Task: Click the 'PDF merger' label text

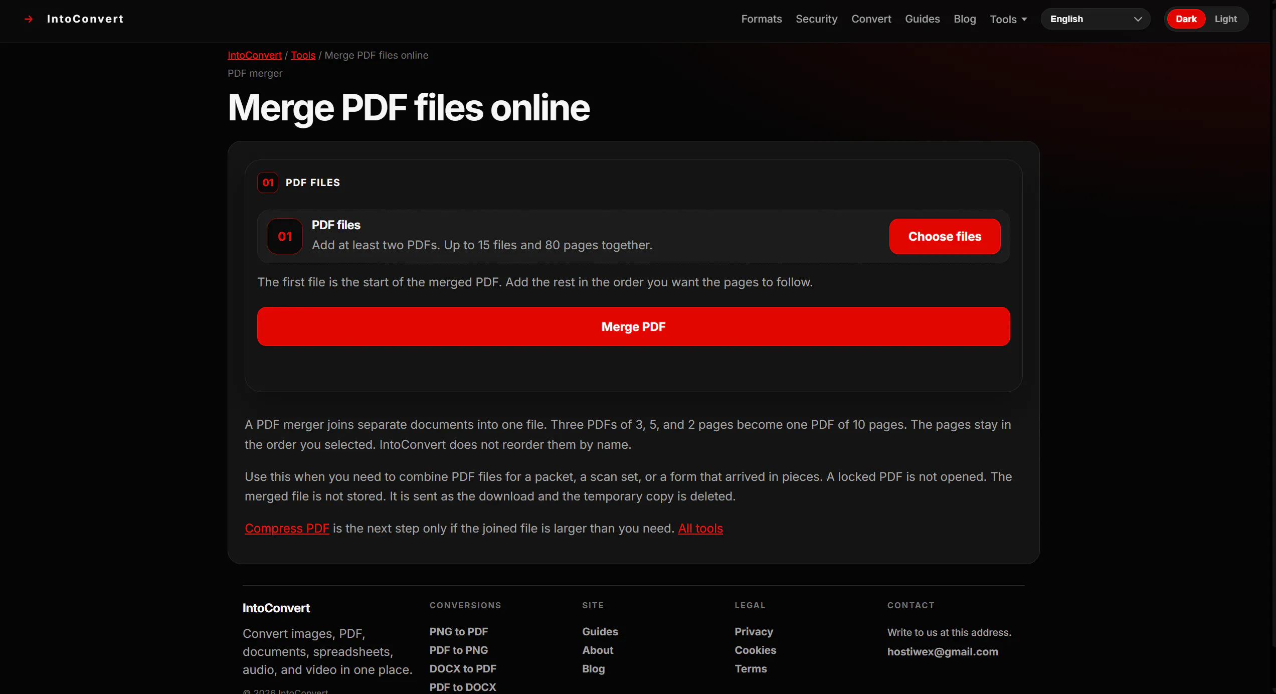Action: click(255, 73)
